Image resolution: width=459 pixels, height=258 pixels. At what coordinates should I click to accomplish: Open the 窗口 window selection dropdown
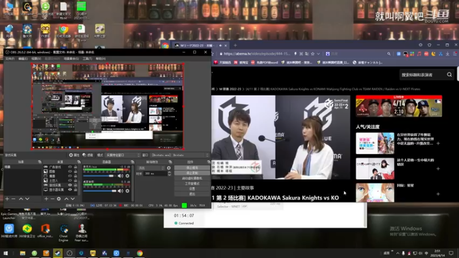tap(180, 155)
